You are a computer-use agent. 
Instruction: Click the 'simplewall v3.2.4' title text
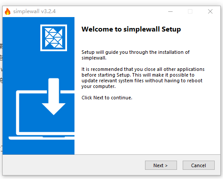(35, 11)
